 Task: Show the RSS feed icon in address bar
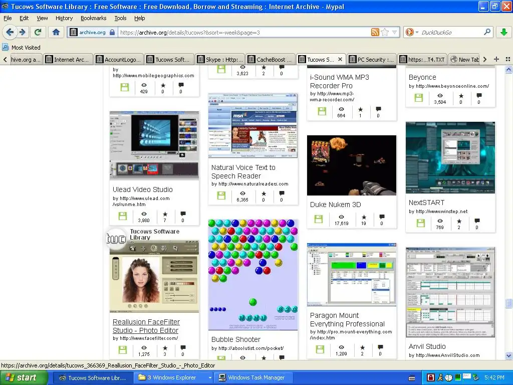(x=375, y=32)
